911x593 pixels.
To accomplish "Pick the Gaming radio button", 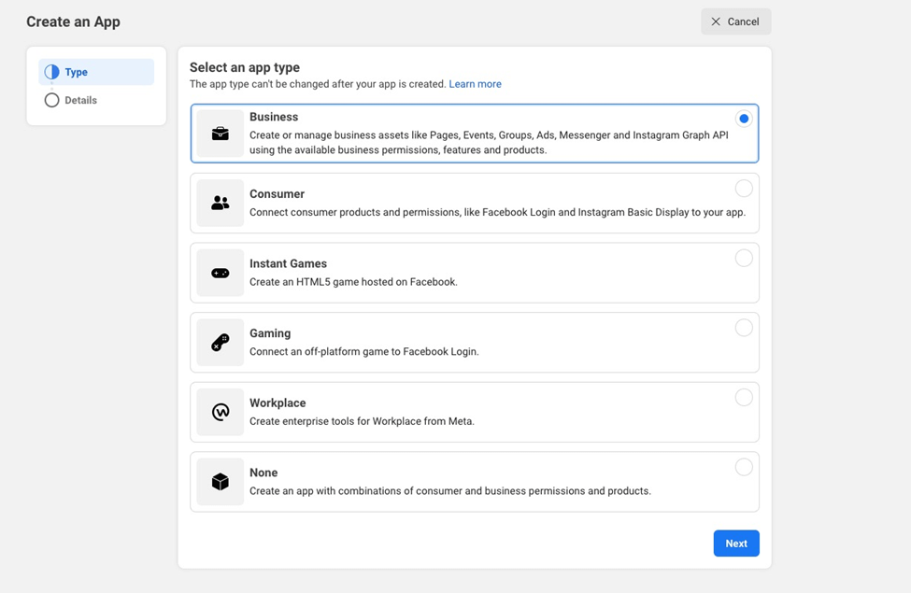I will [x=744, y=328].
